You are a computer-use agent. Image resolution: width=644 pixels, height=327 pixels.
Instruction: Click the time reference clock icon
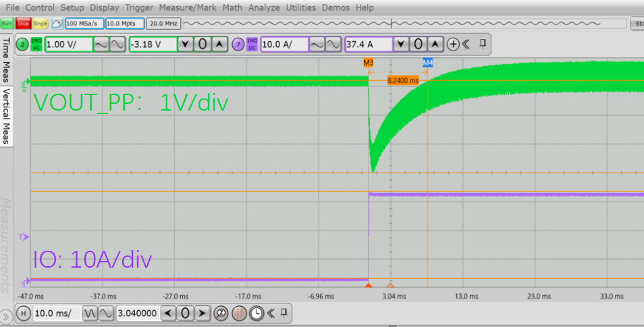pos(257,313)
